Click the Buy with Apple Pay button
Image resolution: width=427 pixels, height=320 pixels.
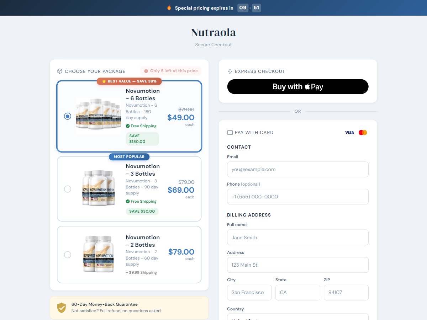[298, 87]
